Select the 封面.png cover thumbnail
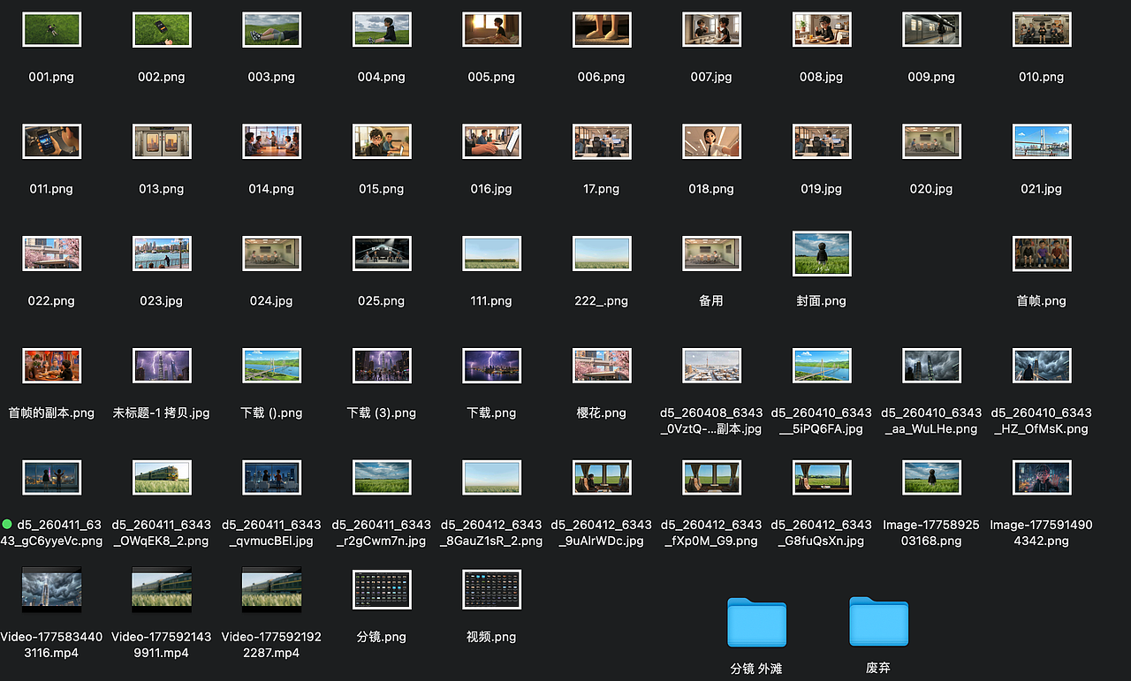Screen dimensions: 1131x681 click(822, 253)
